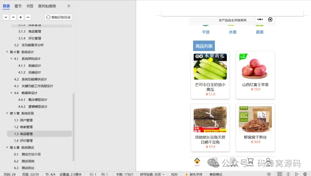Click the minus button to collapse outline levels
The width and height of the screenshot is (311, 176).
[28, 17]
